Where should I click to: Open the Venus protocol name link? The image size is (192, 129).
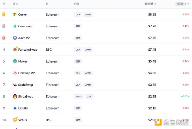(22, 120)
